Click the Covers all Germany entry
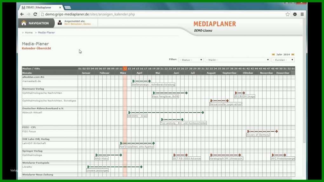The width and height of the screenshot is (324, 182). coord(258,135)
